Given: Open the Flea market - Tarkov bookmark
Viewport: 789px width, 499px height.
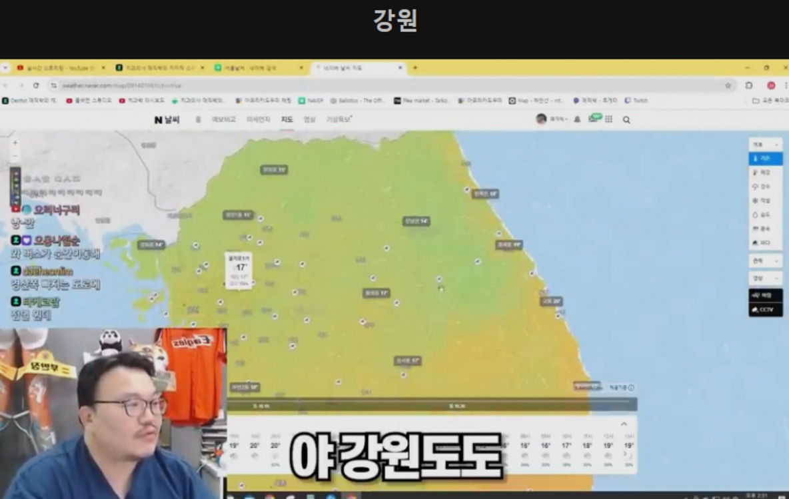Looking at the screenshot, I should pyautogui.click(x=420, y=101).
